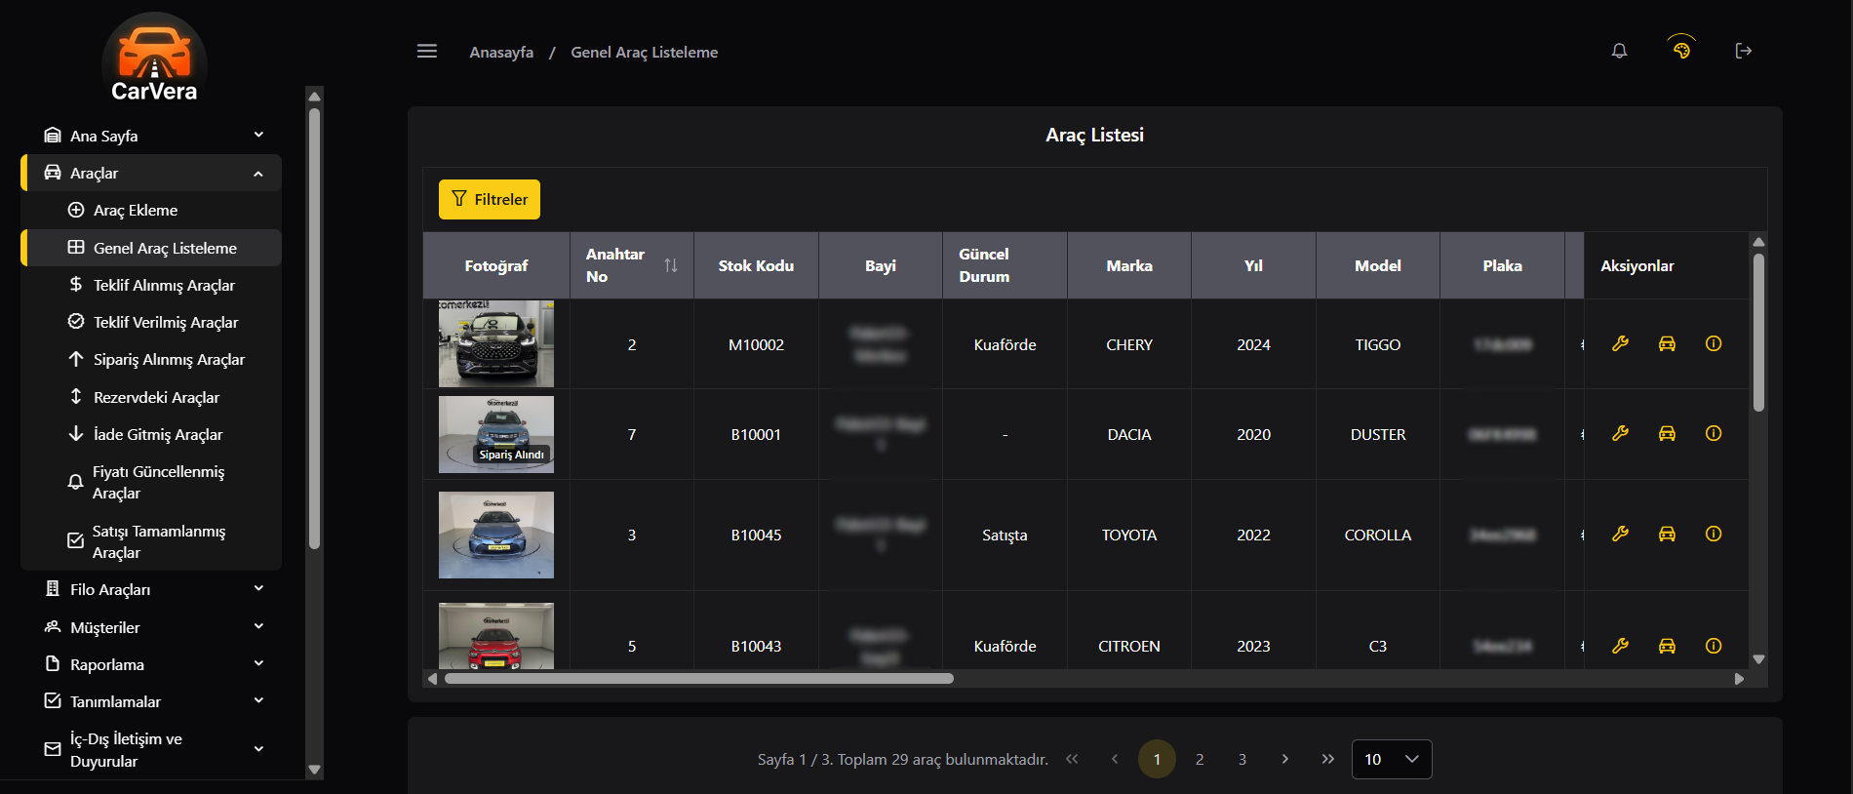
Task: Click the info icon for CITROEN row
Action: pyautogui.click(x=1714, y=646)
